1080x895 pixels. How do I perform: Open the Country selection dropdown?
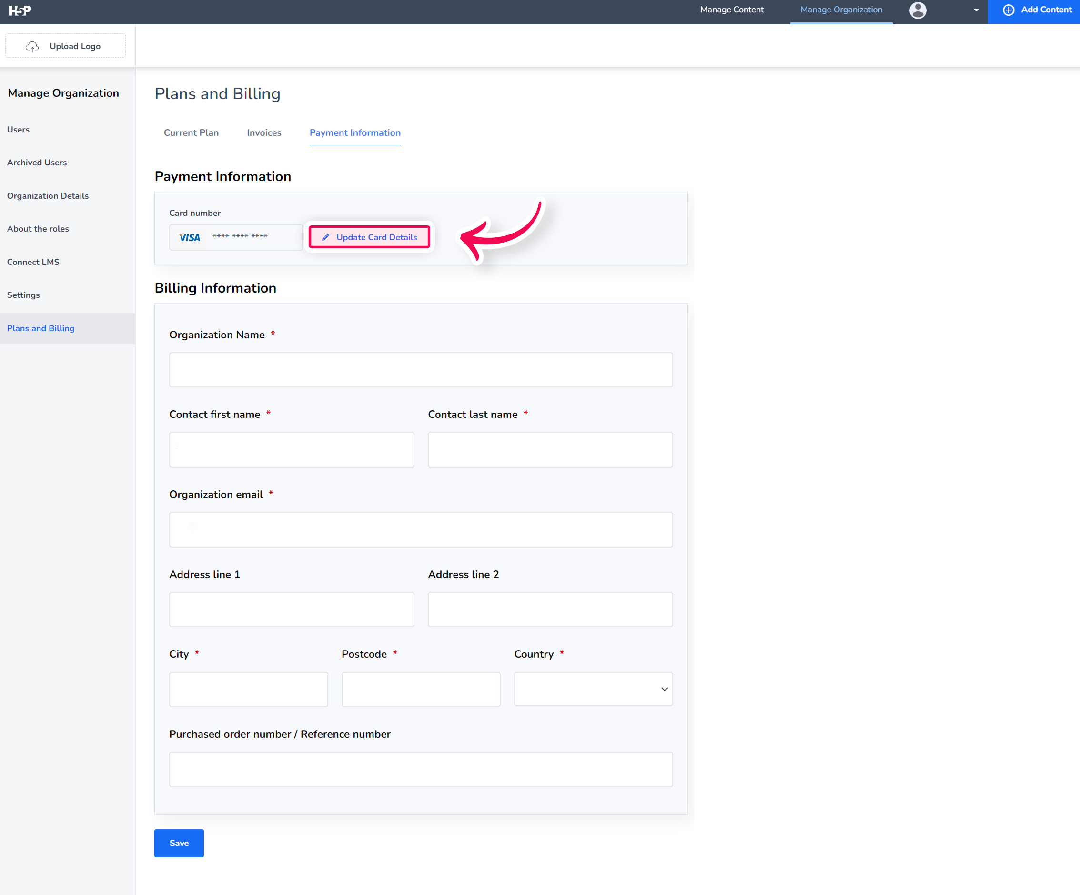click(593, 689)
